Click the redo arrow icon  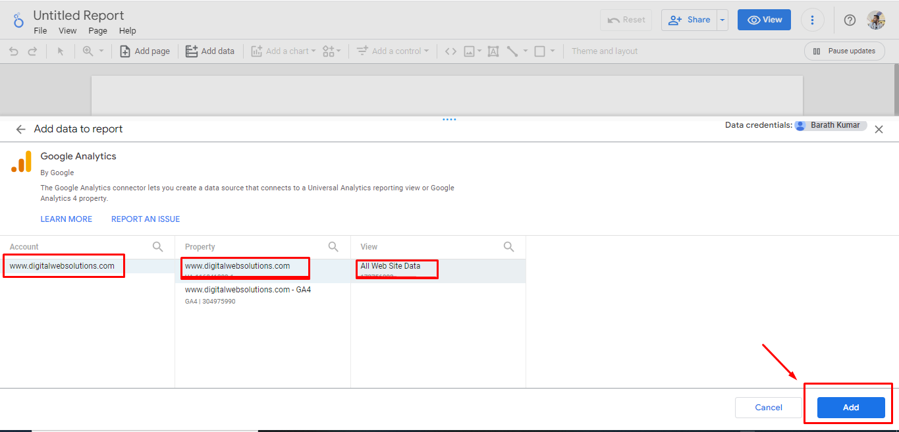[x=32, y=51]
